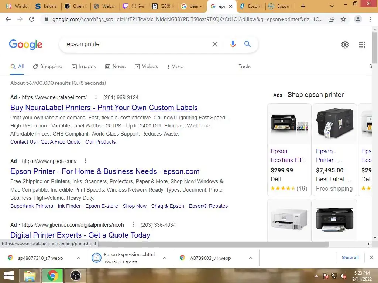This screenshot has width=378, height=283.
Task: Open File Explorer from taskbar
Action: click(30, 276)
